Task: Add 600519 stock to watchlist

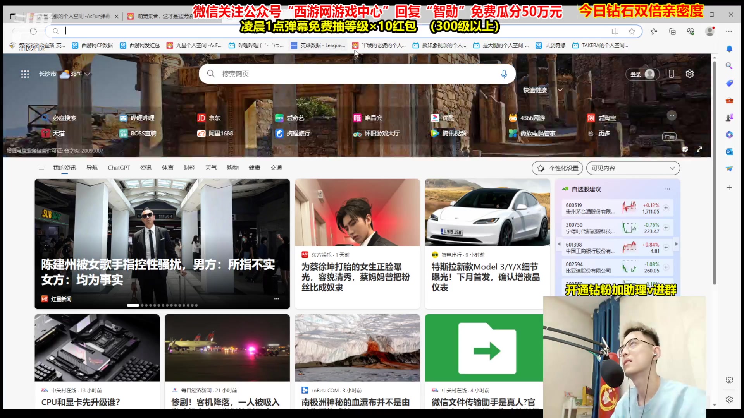Action: tap(666, 208)
